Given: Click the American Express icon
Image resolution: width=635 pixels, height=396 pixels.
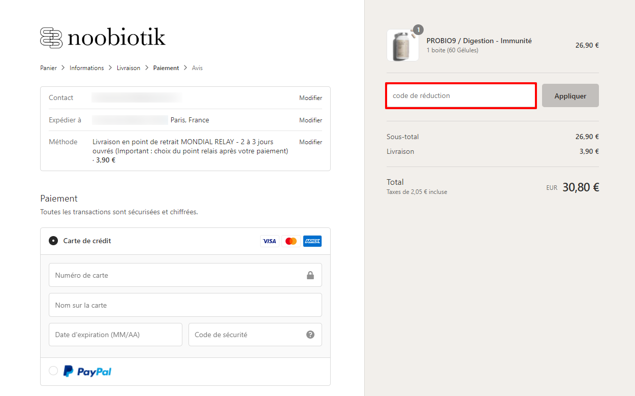Looking at the screenshot, I should point(312,241).
